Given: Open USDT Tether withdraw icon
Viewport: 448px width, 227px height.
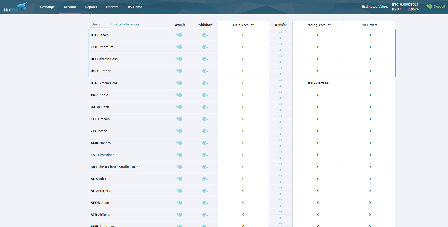Looking at the screenshot, I should pyautogui.click(x=205, y=71).
